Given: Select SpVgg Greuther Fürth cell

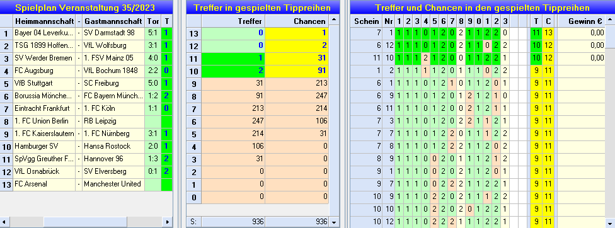Looking at the screenshot, I should [x=44, y=159].
